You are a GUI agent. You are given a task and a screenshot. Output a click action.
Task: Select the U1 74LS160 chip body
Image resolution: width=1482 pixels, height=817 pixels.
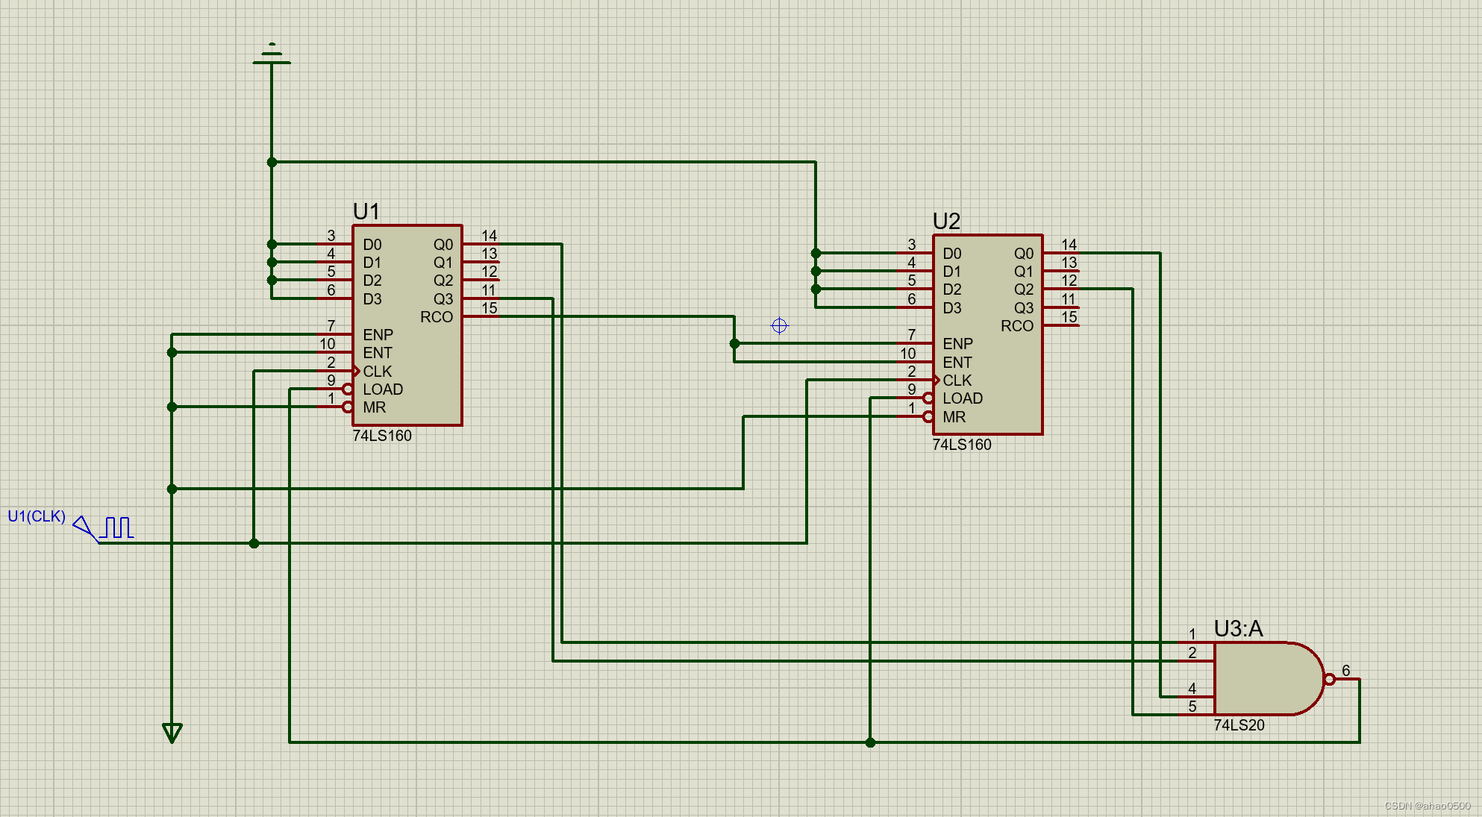(407, 325)
